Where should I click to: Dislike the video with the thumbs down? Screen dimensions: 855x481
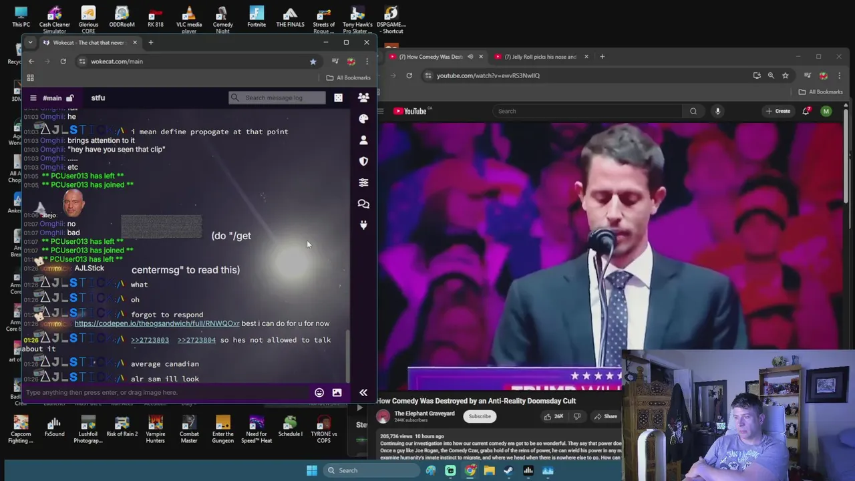[577, 416]
